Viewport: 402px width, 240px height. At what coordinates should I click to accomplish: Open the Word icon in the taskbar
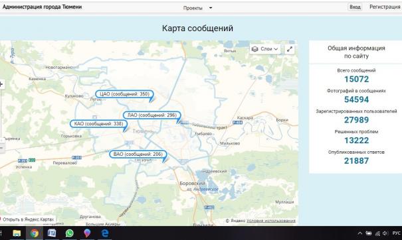(52, 233)
